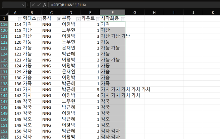This screenshot has height=139, width=220.
Task: Select row header 121
Action: tap(4, 36)
